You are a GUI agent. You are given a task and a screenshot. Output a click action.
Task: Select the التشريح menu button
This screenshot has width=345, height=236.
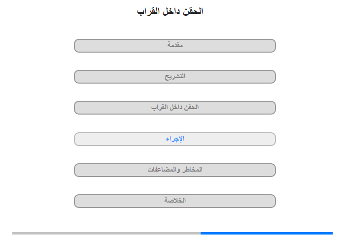[x=175, y=77]
